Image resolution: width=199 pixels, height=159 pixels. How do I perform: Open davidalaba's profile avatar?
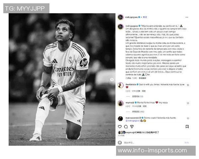(120, 85)
